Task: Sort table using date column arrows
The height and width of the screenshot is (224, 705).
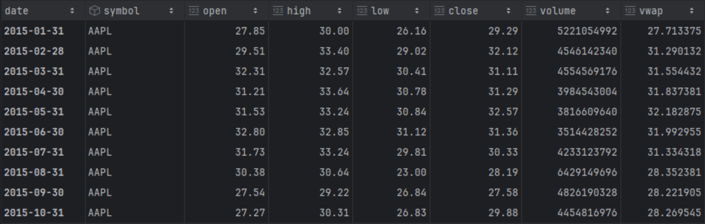Action: [72, 11]
